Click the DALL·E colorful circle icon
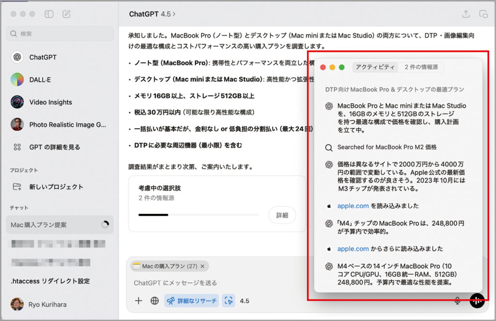This screenshot has height=321, width=496. (17, 80)
